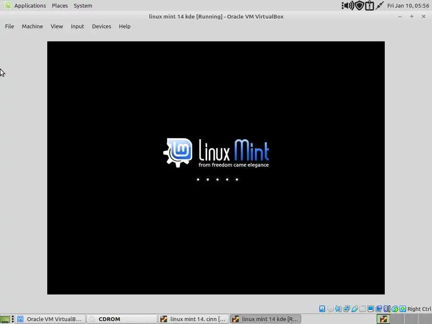
Task: Click the show desktop button in bottom panel
Action: (5, 319)
